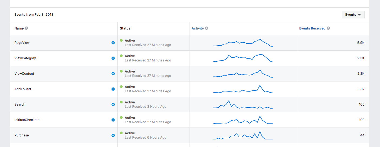Click the 5.9K events received value
Image resolution: width=380 pixels, height=147 pixels.
tap(361, 43)
